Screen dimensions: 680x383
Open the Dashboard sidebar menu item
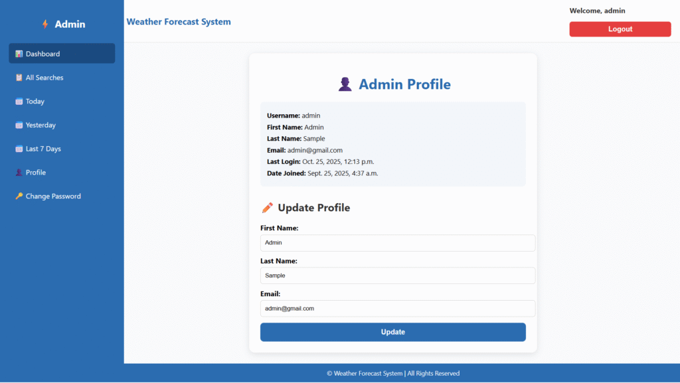pyautogui.click(x=62, y=54)
